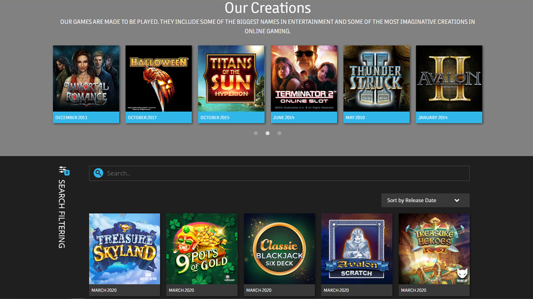
Task: Open the Sort by Release Date dropdown
Action: [x=425, y=200]
